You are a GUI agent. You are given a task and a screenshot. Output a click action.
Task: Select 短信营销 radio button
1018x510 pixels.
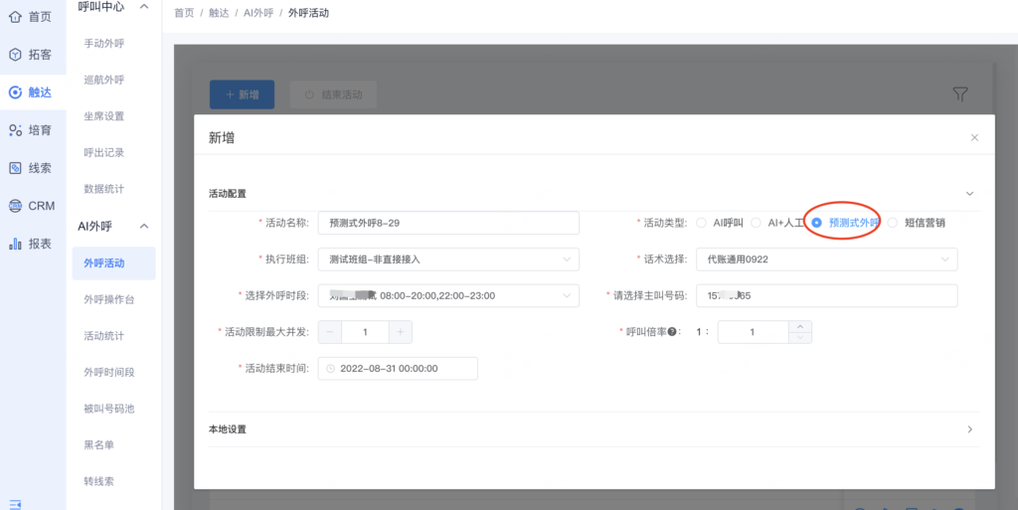pyautogui.click(x=892, y=223)
